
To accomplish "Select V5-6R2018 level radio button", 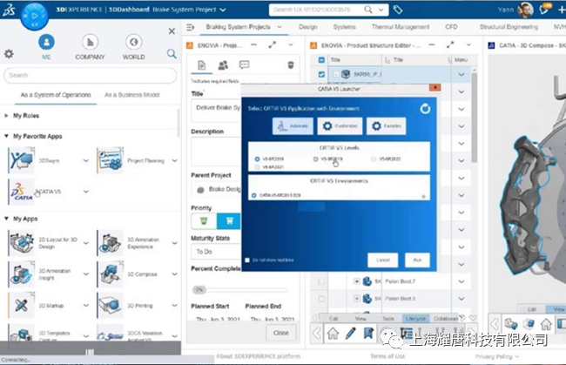I will point(257,159).
